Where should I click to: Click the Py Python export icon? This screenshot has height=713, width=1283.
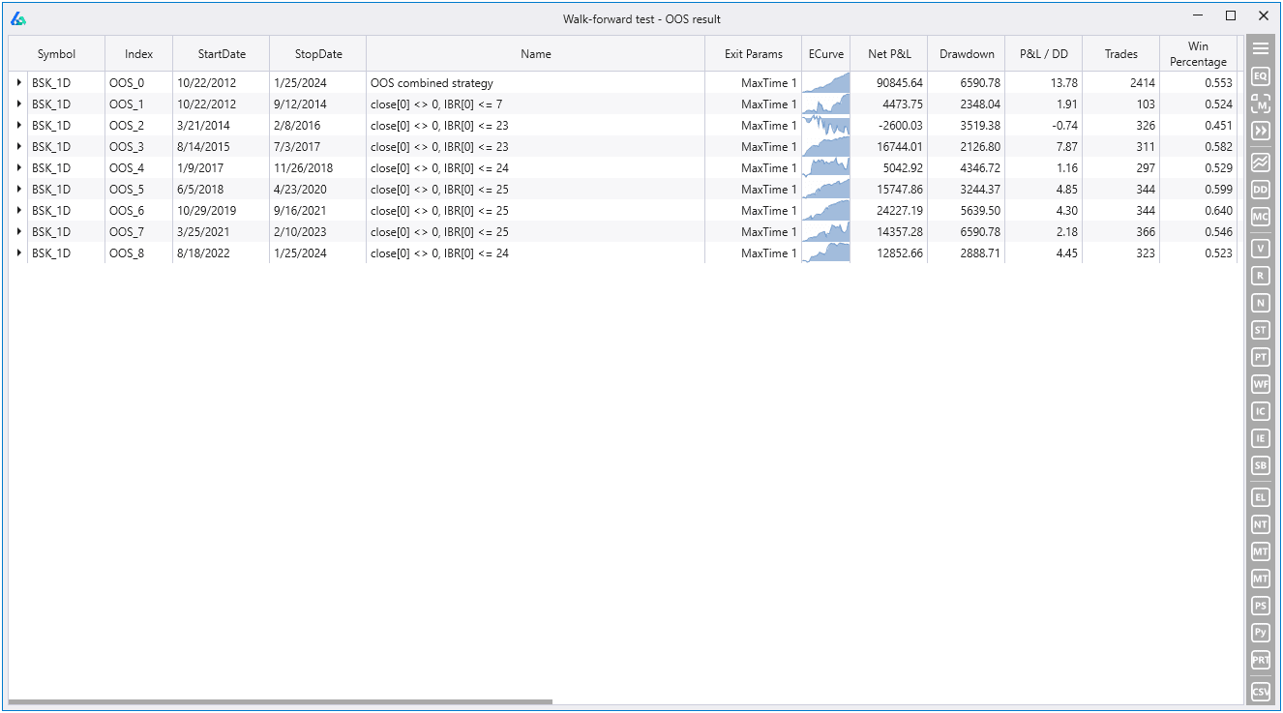point(1260,632)
